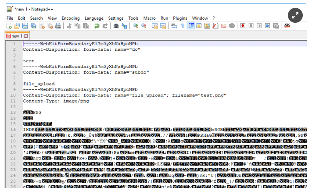The width and height of the screenshot is (312, 191).
Task: Click the first WebKitFormBoundary line
Action: (80, 44)
